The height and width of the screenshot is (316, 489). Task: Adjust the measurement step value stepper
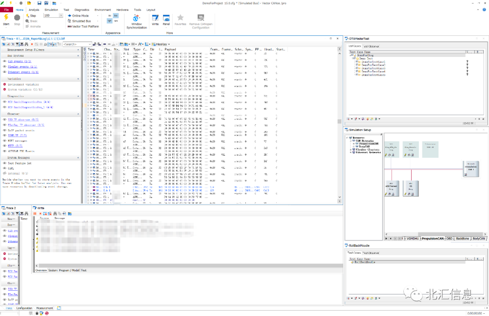pos(61,14)
